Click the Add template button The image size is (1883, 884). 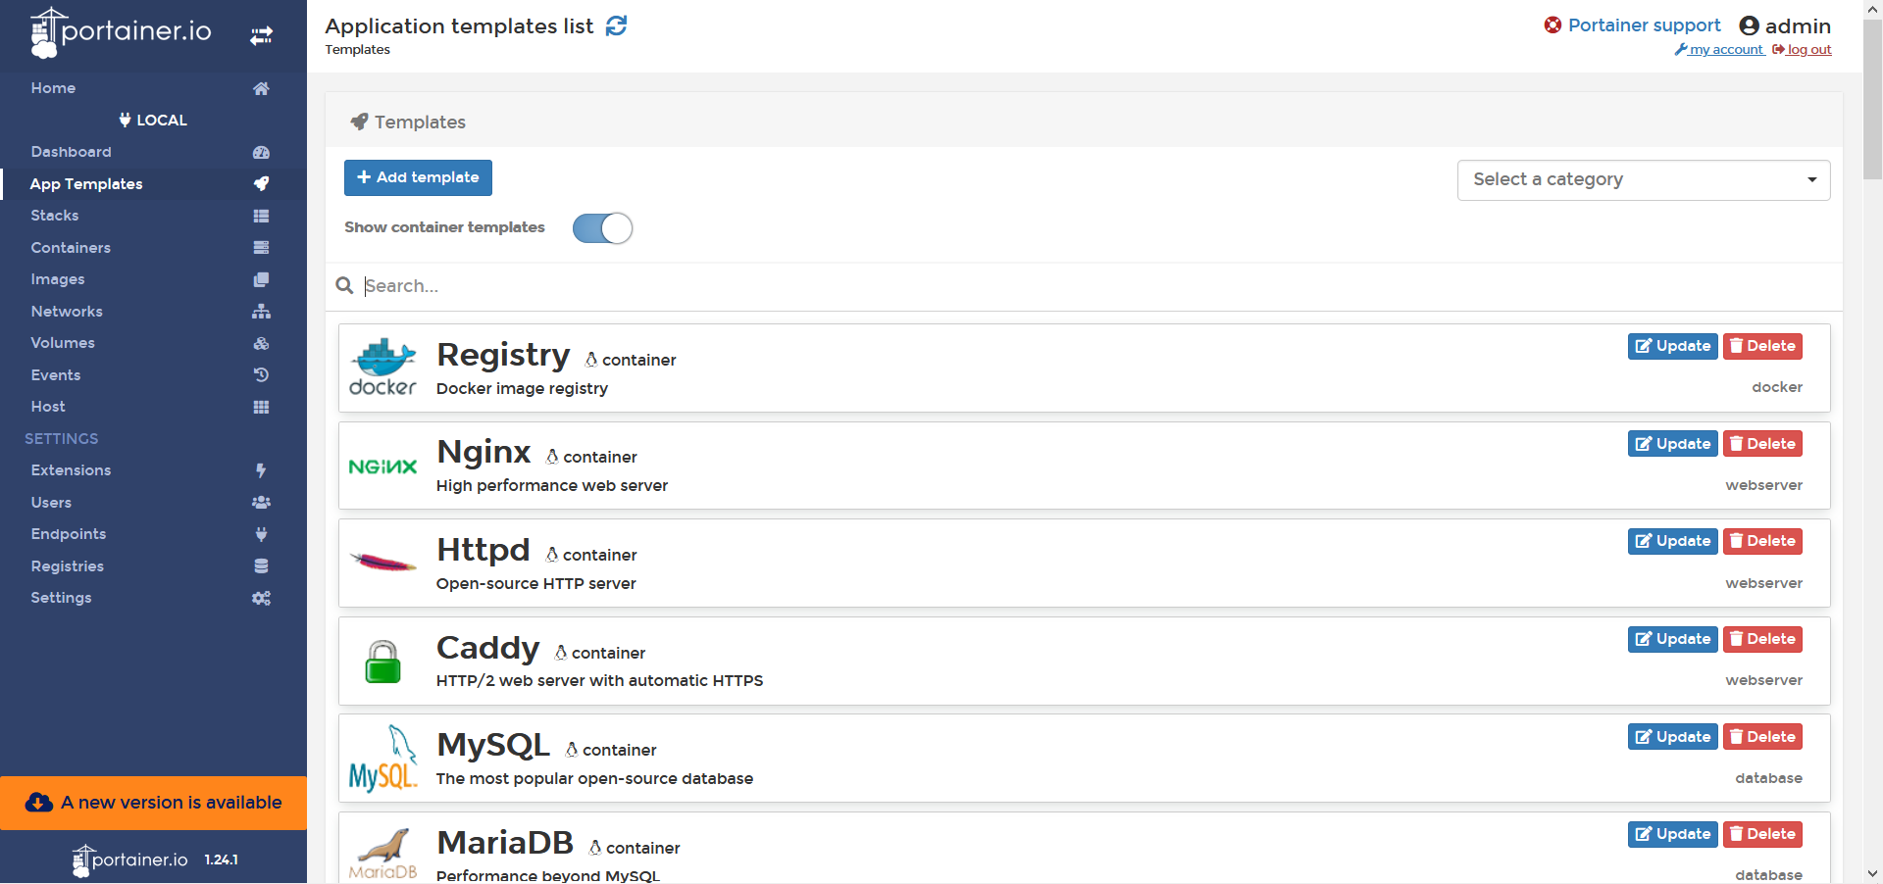tap(418, 177)
